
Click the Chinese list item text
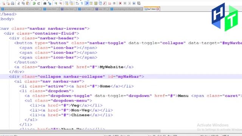[x=81, y=115]
